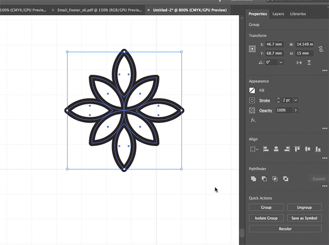Toggle constrain width and height proportions
This screenshot has width=329, height=245.
click(x=320, y=48)
